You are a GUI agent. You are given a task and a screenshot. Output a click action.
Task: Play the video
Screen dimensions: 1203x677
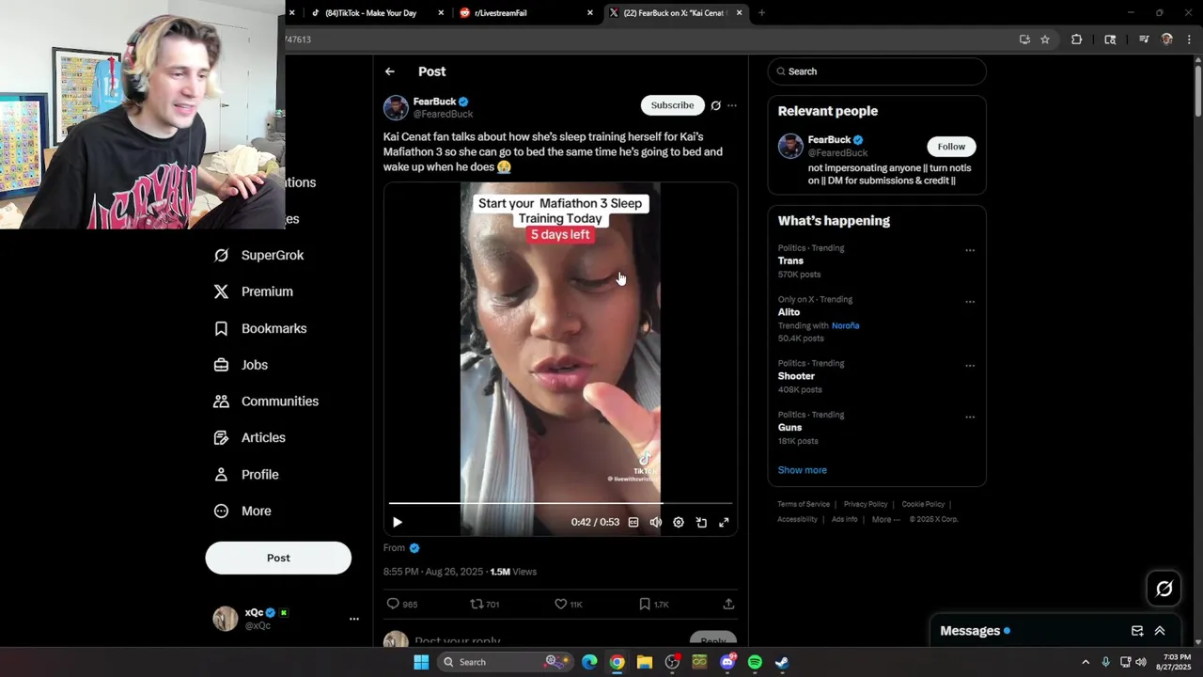pos(398,523)
